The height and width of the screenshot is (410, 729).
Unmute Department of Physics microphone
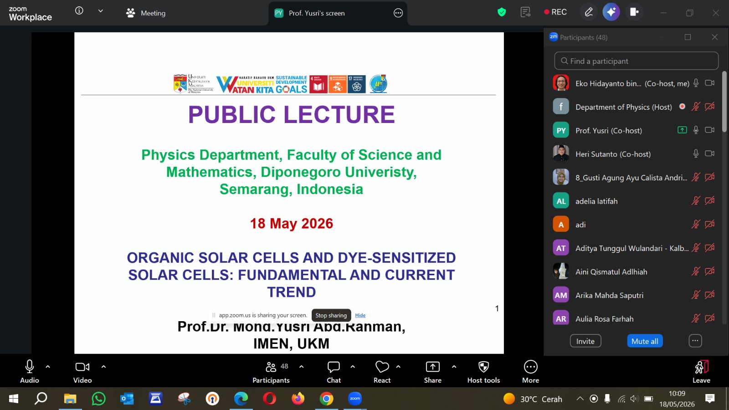696,107
